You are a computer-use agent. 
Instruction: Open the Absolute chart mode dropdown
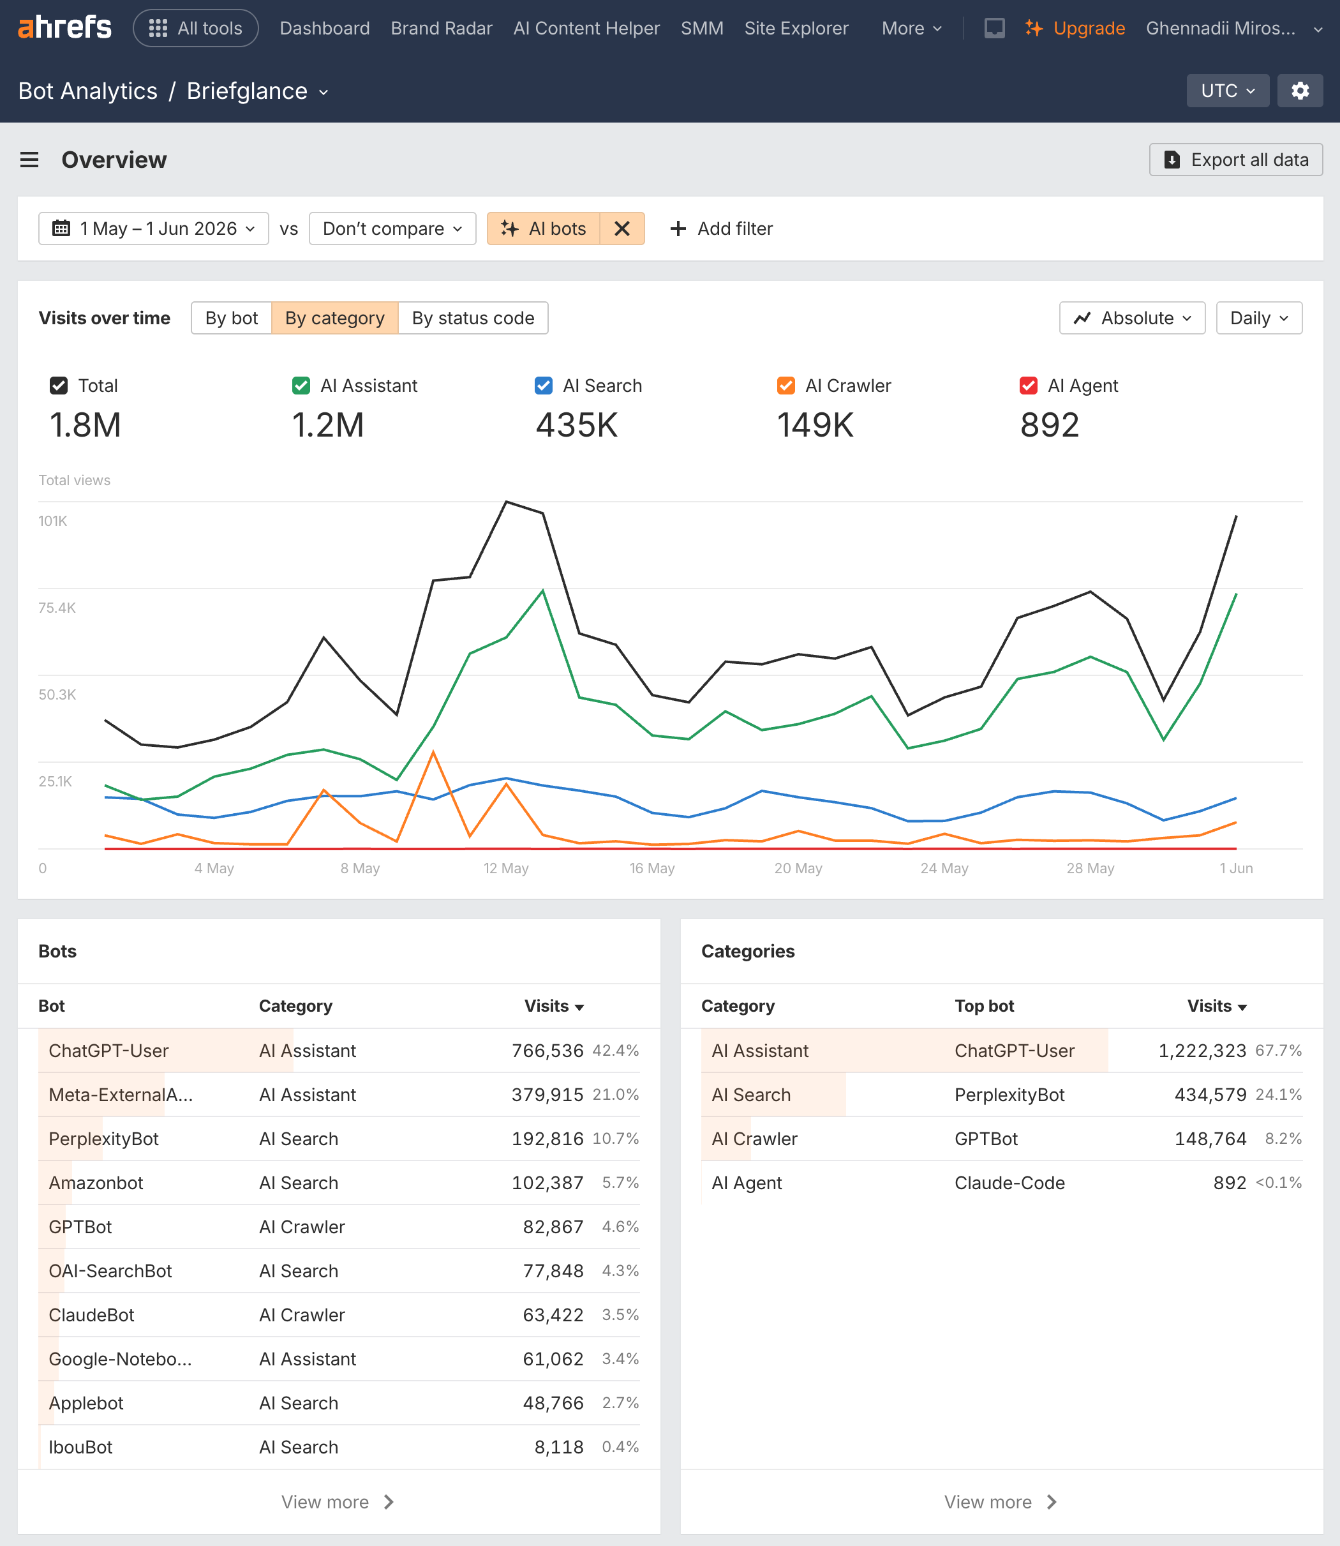click(x=1131, y=318)
